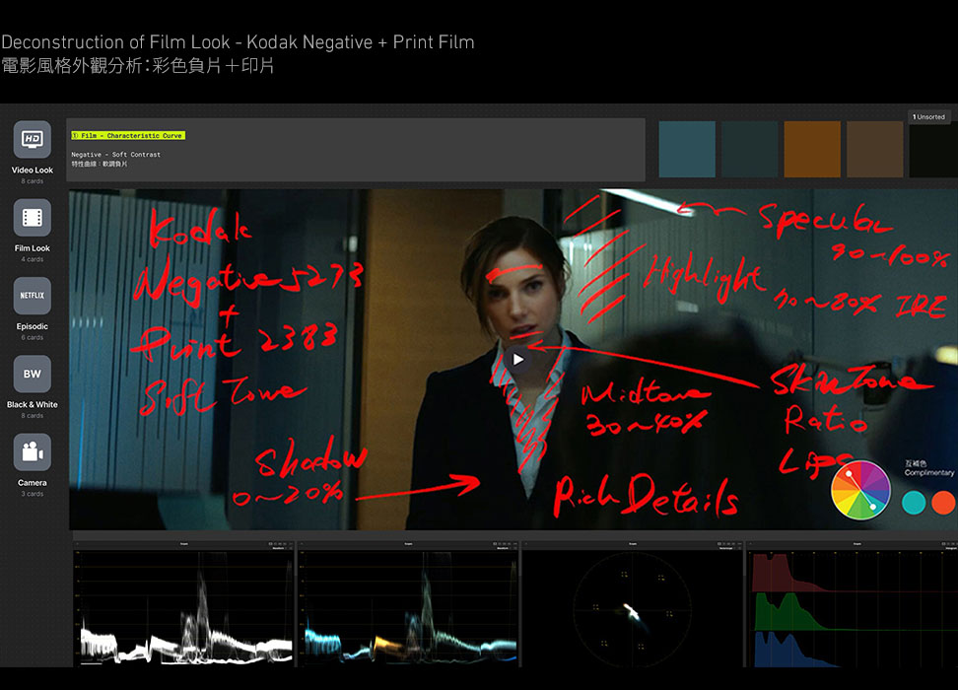This screenshot has height=690, width=958.
Task: Click the 1 Unsorted button
Action: [928, 116]
